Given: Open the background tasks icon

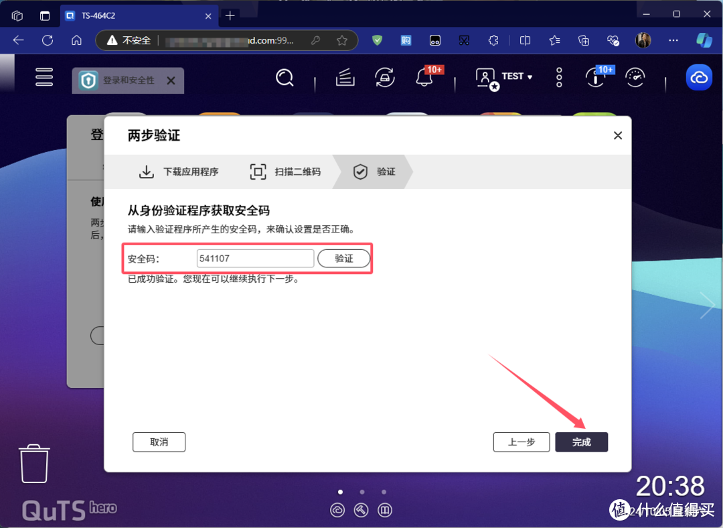Looking at the screenshot, I should tap(384, 77).
